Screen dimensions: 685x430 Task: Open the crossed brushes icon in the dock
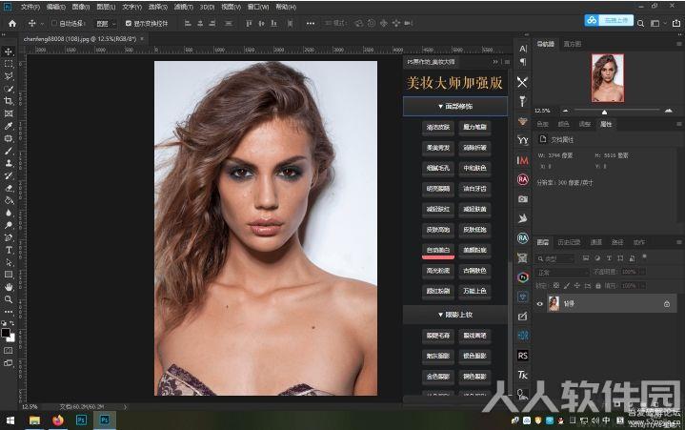click(x=522, y=82)
